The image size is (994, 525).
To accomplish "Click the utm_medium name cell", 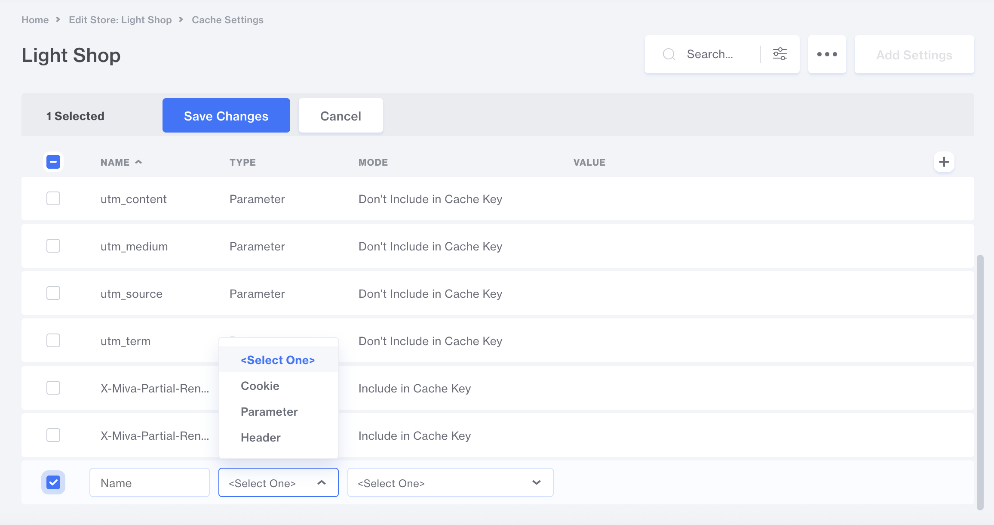I will click(x=134, y=246).
